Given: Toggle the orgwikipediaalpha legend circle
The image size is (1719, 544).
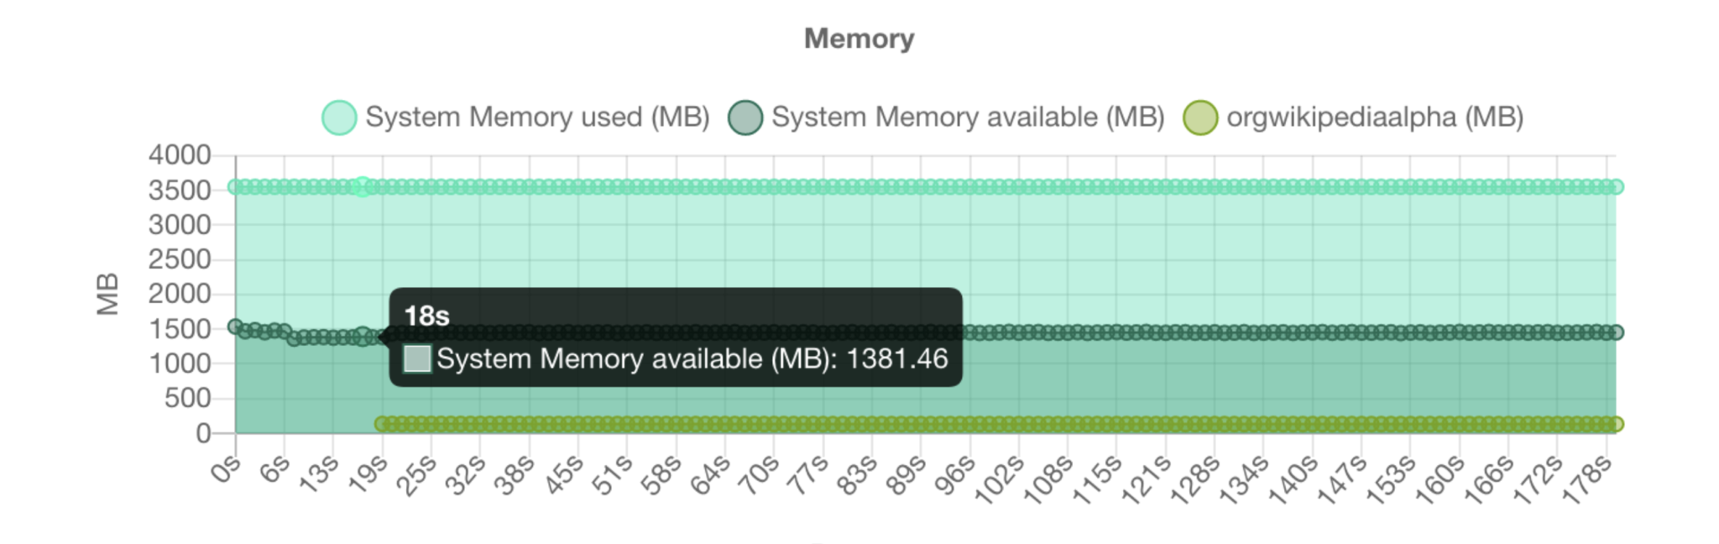Looking at the screenshot, I should pos(1200,118).
